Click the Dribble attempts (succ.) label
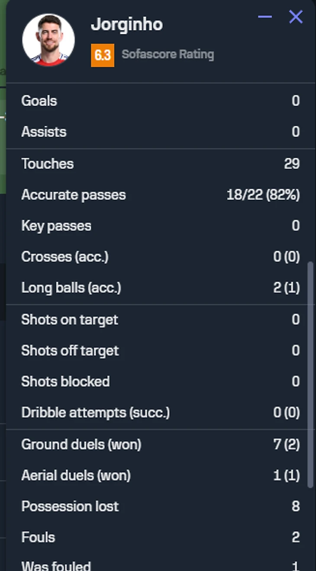316x571 pixels. coord(96,413)
